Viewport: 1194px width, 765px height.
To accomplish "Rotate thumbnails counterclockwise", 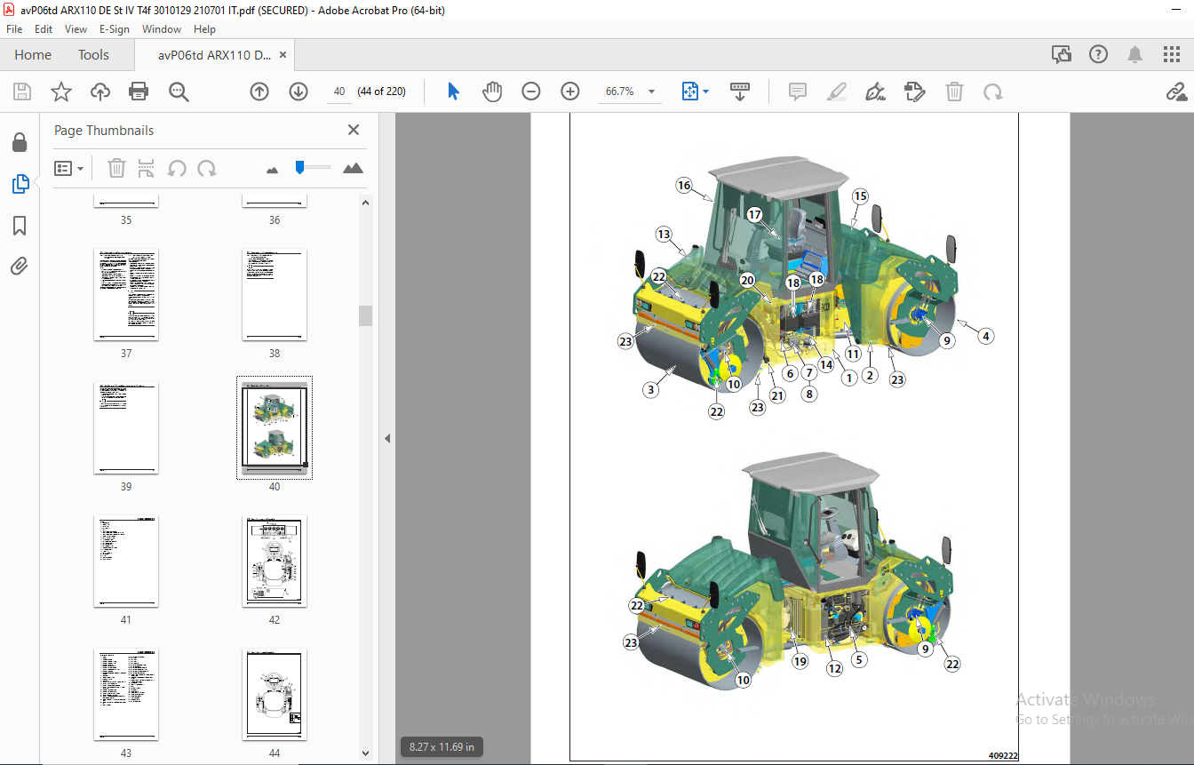I will coord(177,168).
